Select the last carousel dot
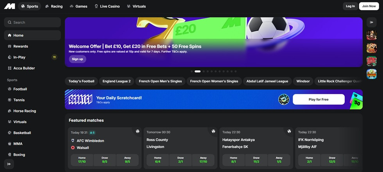The height and width of the screenshot is (172, 383). [x=235, y=71]
